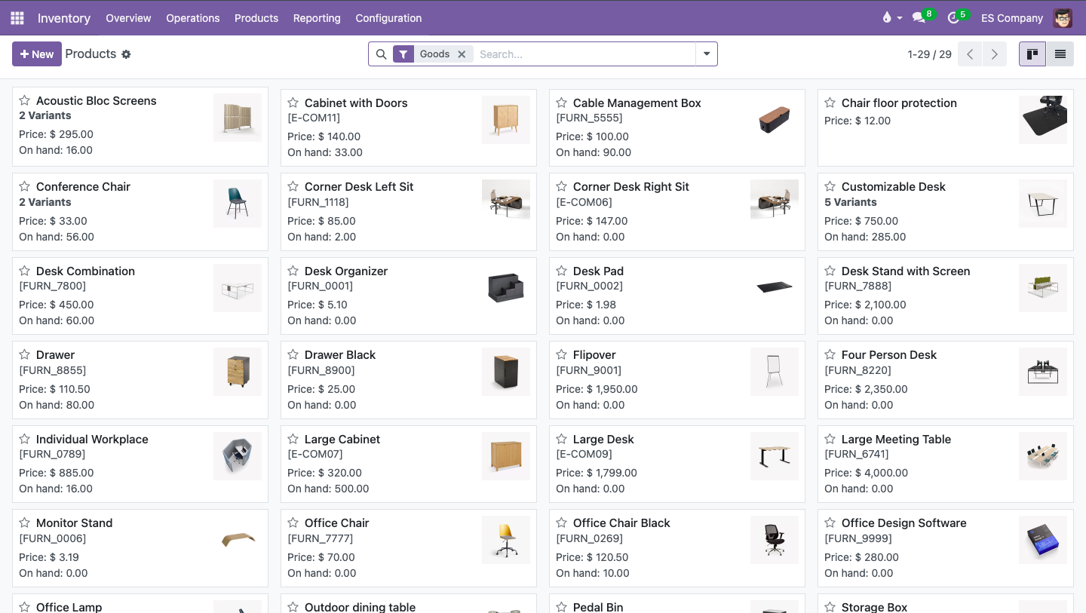1086x613 pixels.
Task: Open the Operations menu
Action: [193, 17]
